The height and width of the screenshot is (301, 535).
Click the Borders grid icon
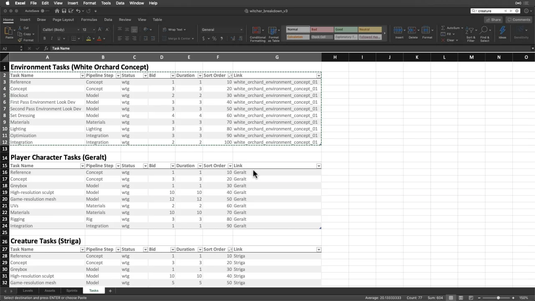(x=74, y=38)
